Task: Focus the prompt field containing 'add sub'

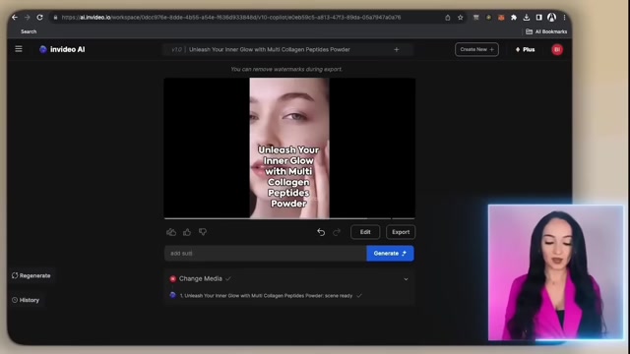Action: pyautogui.click(x=266, y=254)
